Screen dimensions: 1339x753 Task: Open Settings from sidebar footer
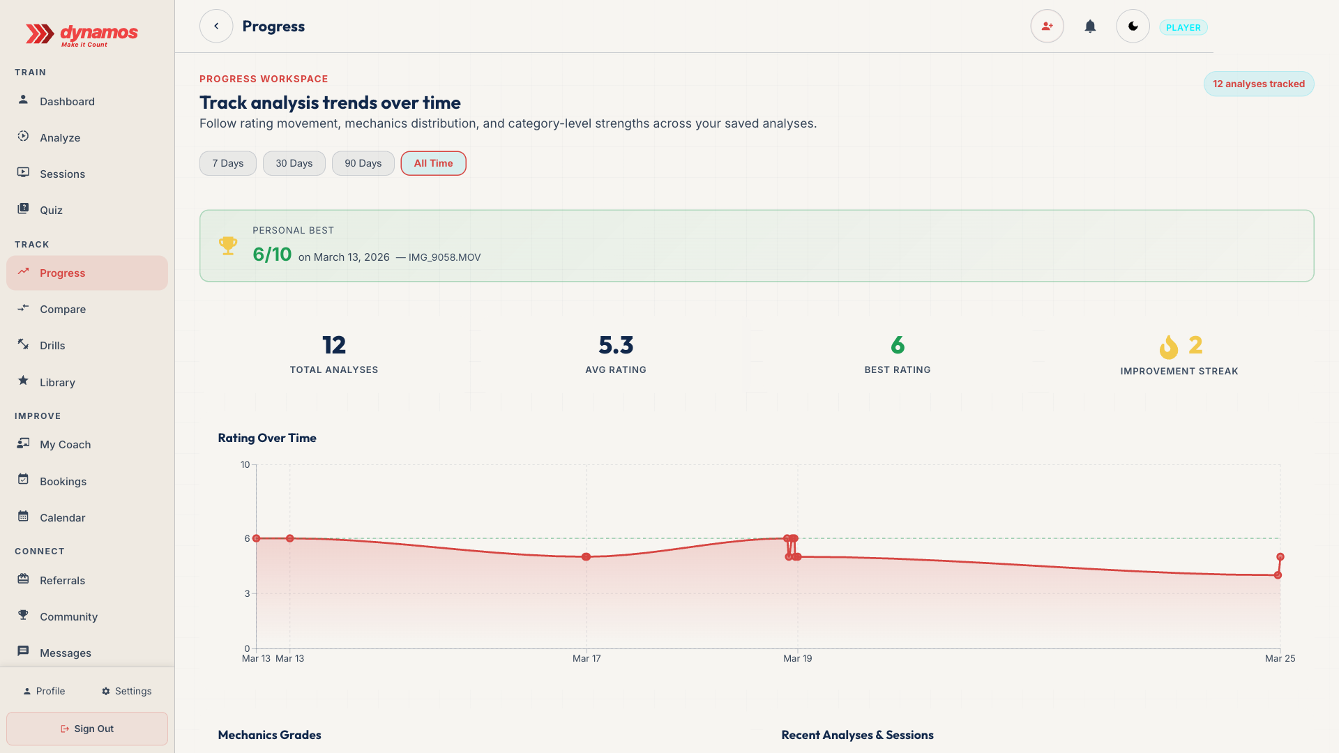pyautogui.click(x=126, y=691)
